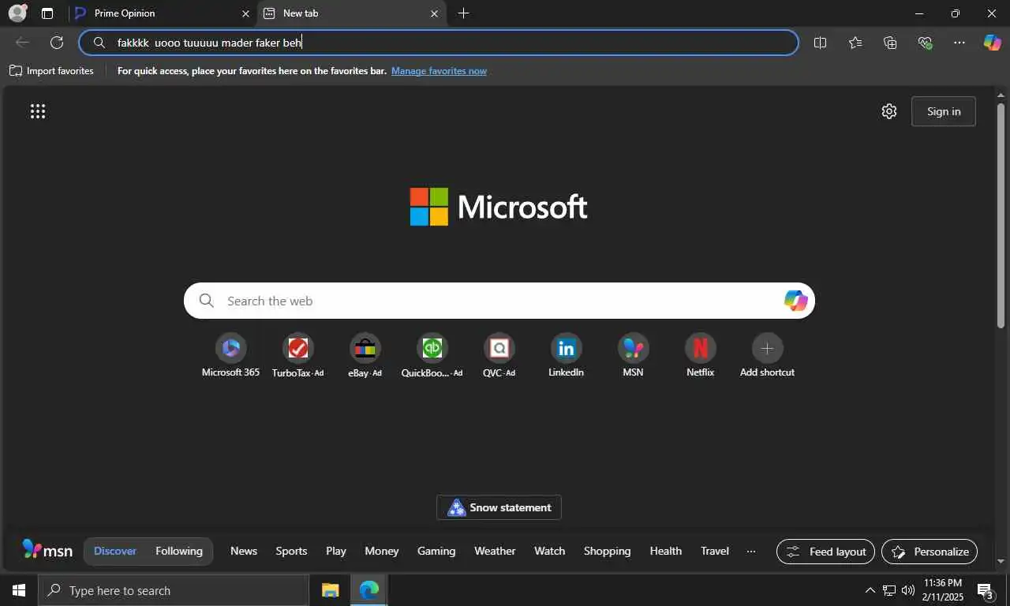Click the back navigation arrow
The height and width of the screenshot is (606, 1010).
click(22, 43)
